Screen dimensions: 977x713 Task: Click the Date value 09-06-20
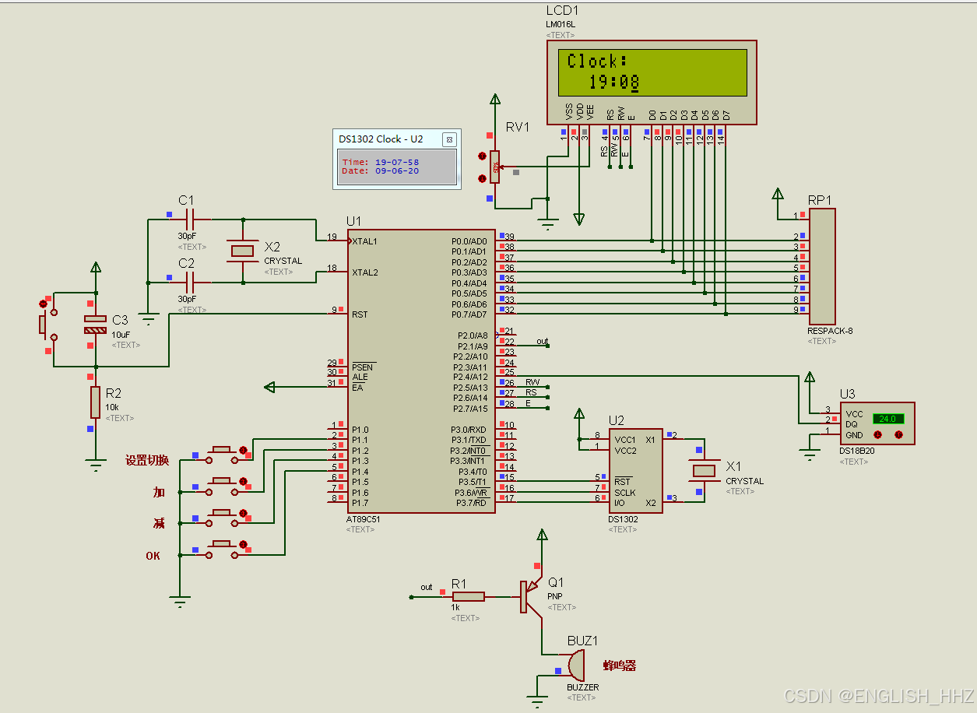click(x=397, y=171)
